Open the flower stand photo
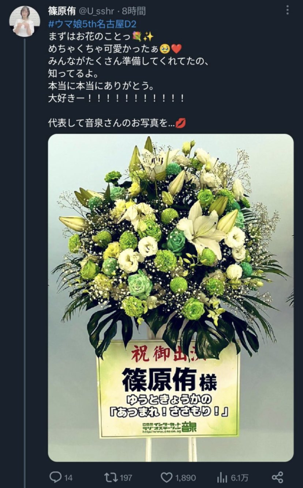The width and height of the screenshot is (303, 488). pos(171,297)
